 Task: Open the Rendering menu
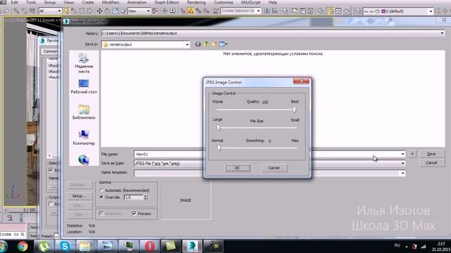pos(197,2)
